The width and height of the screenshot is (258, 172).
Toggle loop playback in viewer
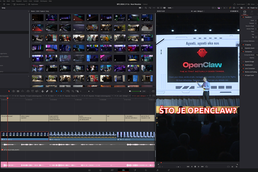207,166
